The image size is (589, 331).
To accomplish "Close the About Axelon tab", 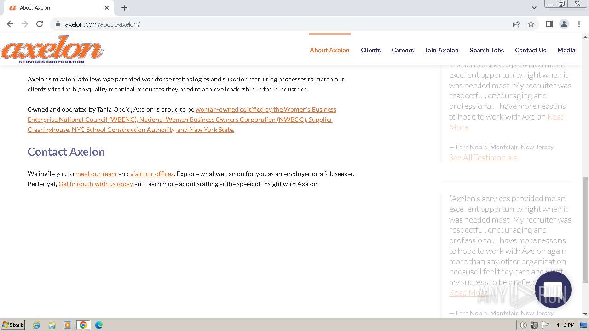I will point(107,8).
